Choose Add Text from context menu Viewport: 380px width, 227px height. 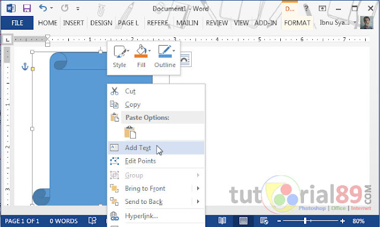(156, 148)
